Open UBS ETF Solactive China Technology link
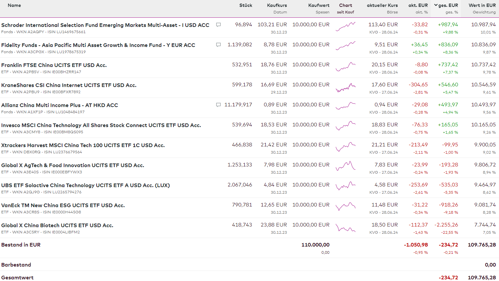This screenshot has height=281, width=499. (x=85, y=185)
